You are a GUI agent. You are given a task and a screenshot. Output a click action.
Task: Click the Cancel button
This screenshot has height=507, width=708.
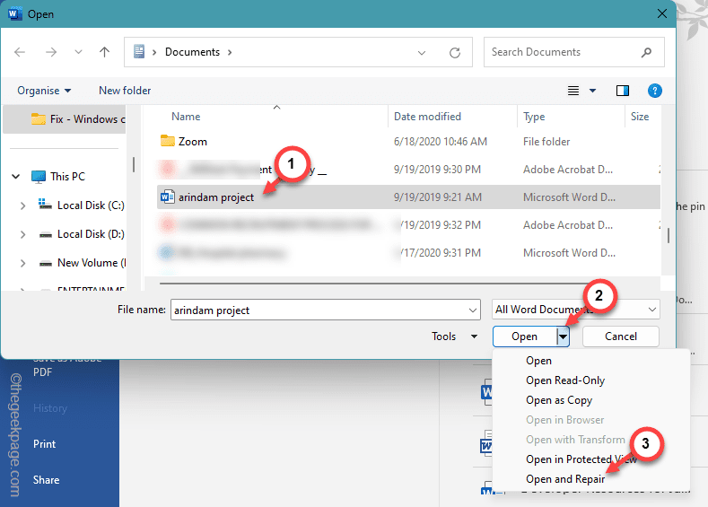[x=620, y=337]
